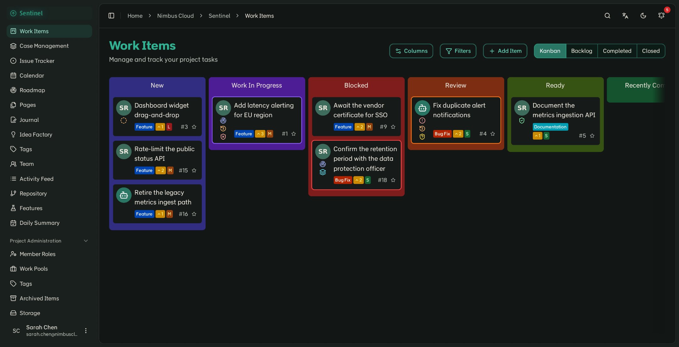Go to Calendar

(49, 76)
